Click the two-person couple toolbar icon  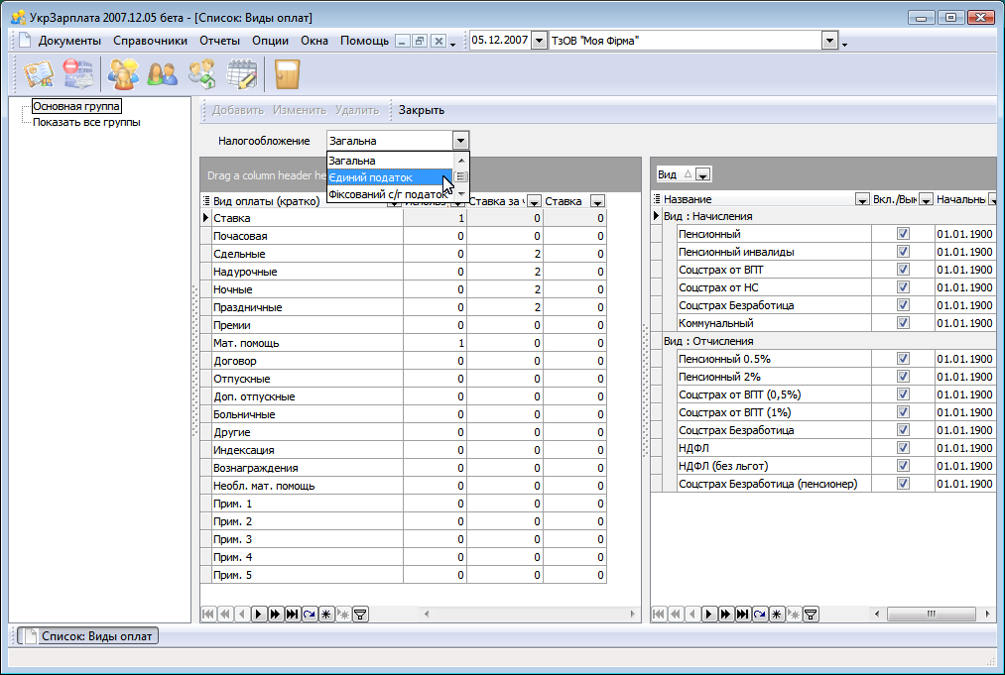pos(162,74)
